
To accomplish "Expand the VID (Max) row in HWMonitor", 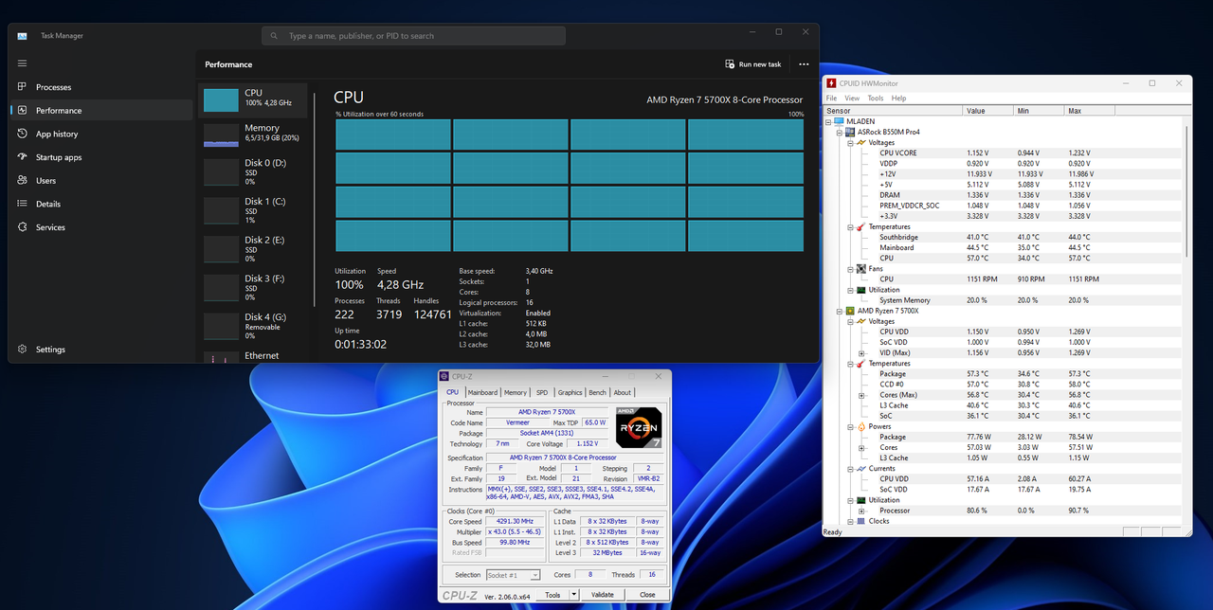I will [x=861, y=353].
